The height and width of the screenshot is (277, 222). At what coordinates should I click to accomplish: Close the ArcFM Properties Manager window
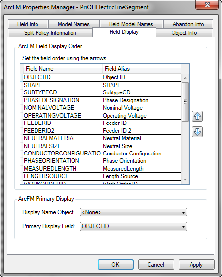207,5
